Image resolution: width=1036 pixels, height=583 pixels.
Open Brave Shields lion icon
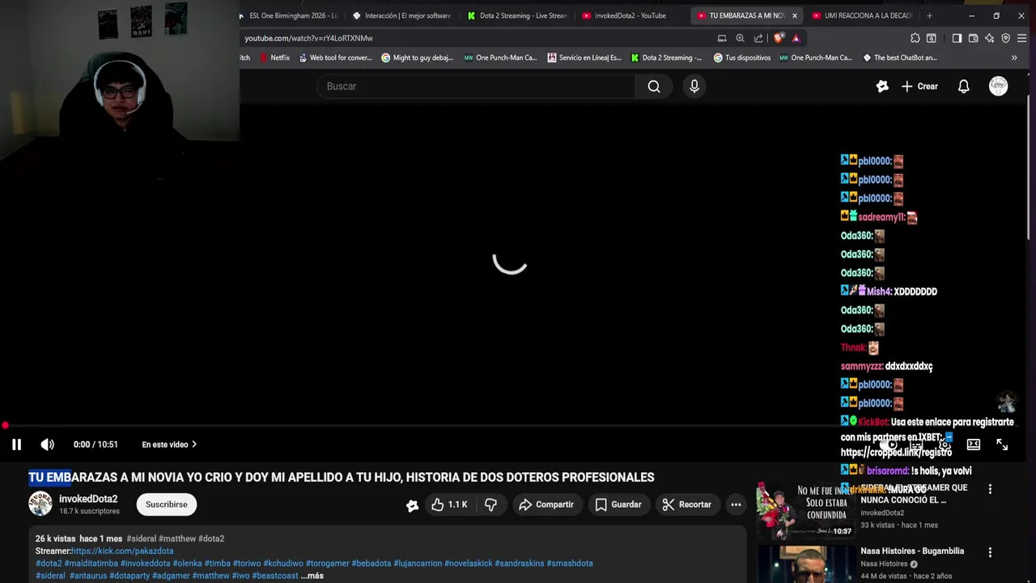pos(779,38)
